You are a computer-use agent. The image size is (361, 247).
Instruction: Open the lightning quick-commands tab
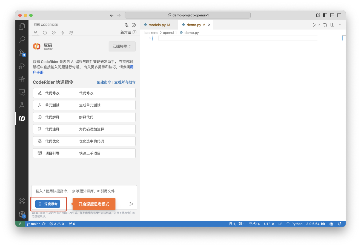[62, 33]
